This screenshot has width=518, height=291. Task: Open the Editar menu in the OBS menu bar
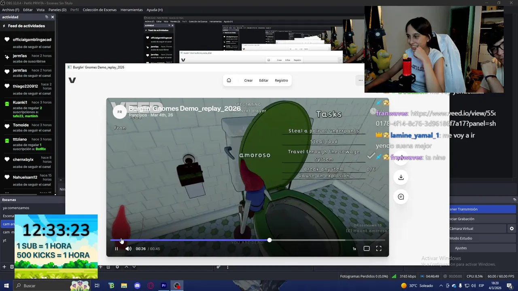(x=28, y=10)
